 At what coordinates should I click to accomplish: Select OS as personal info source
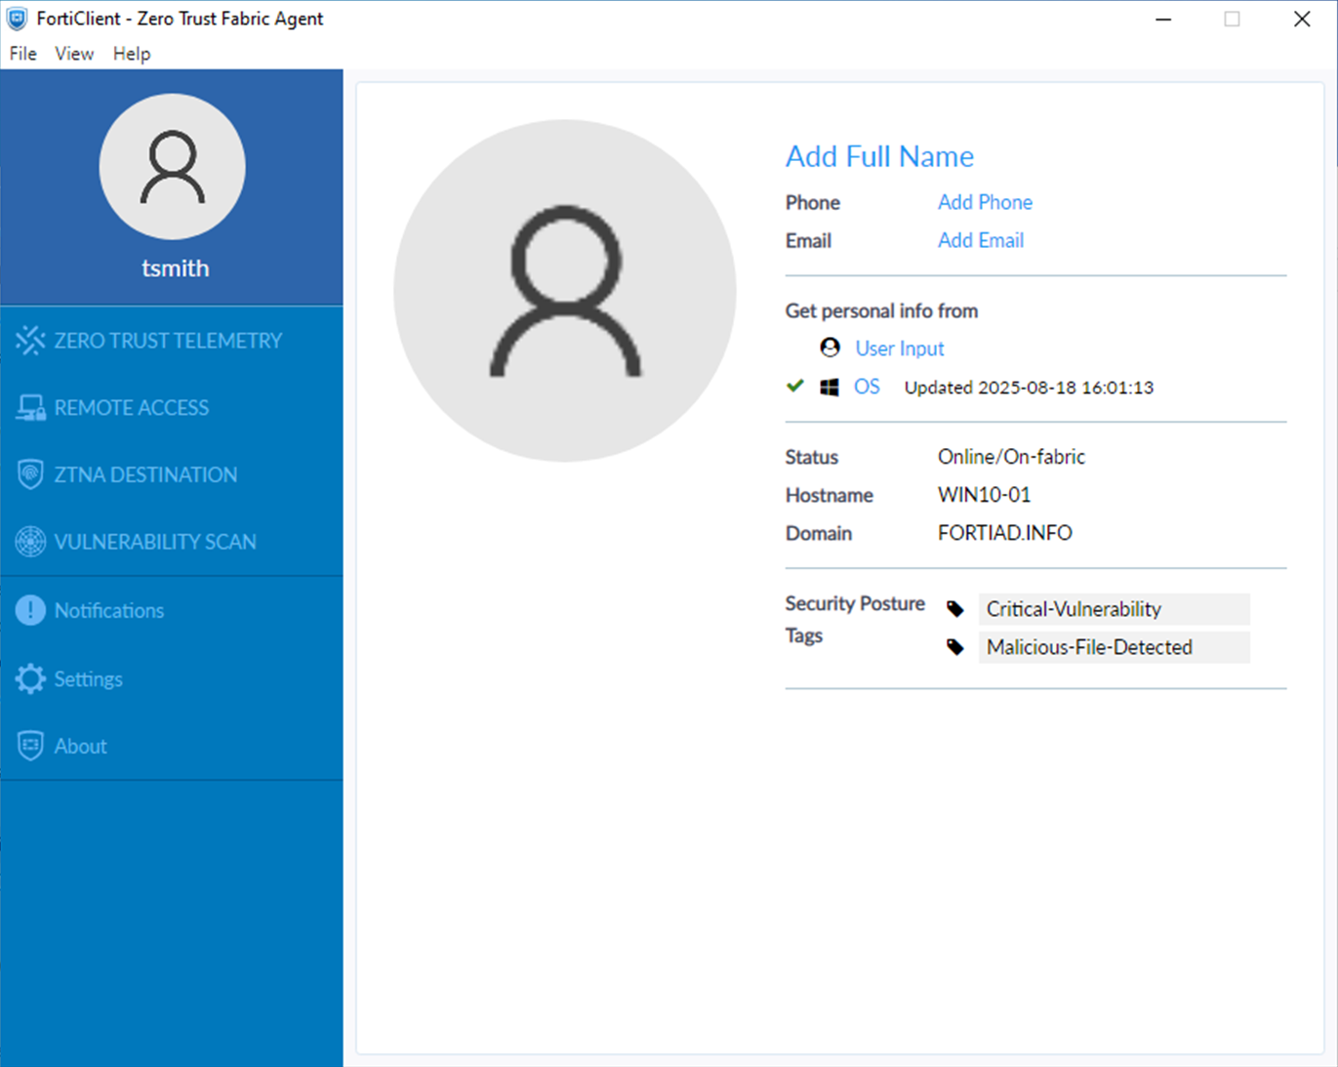tap(867, 387)
